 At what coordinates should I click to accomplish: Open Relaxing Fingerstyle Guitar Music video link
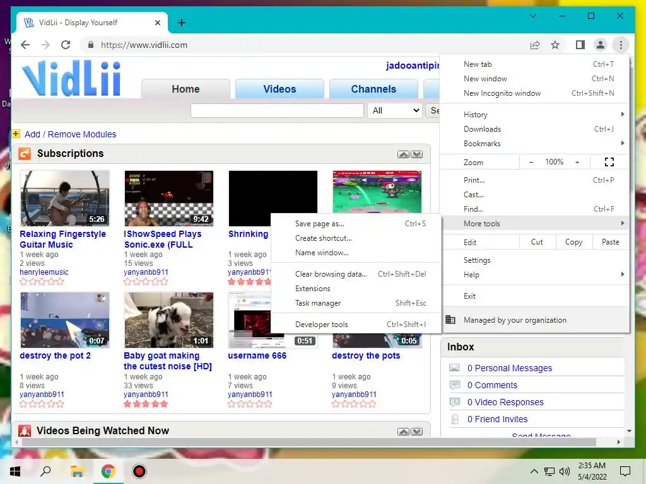[62, 239]
